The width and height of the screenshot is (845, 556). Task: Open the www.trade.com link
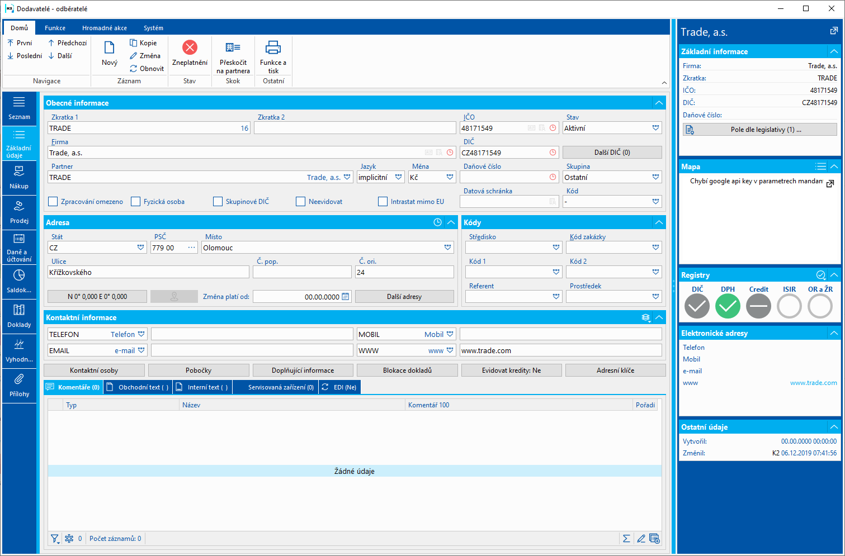813,383
